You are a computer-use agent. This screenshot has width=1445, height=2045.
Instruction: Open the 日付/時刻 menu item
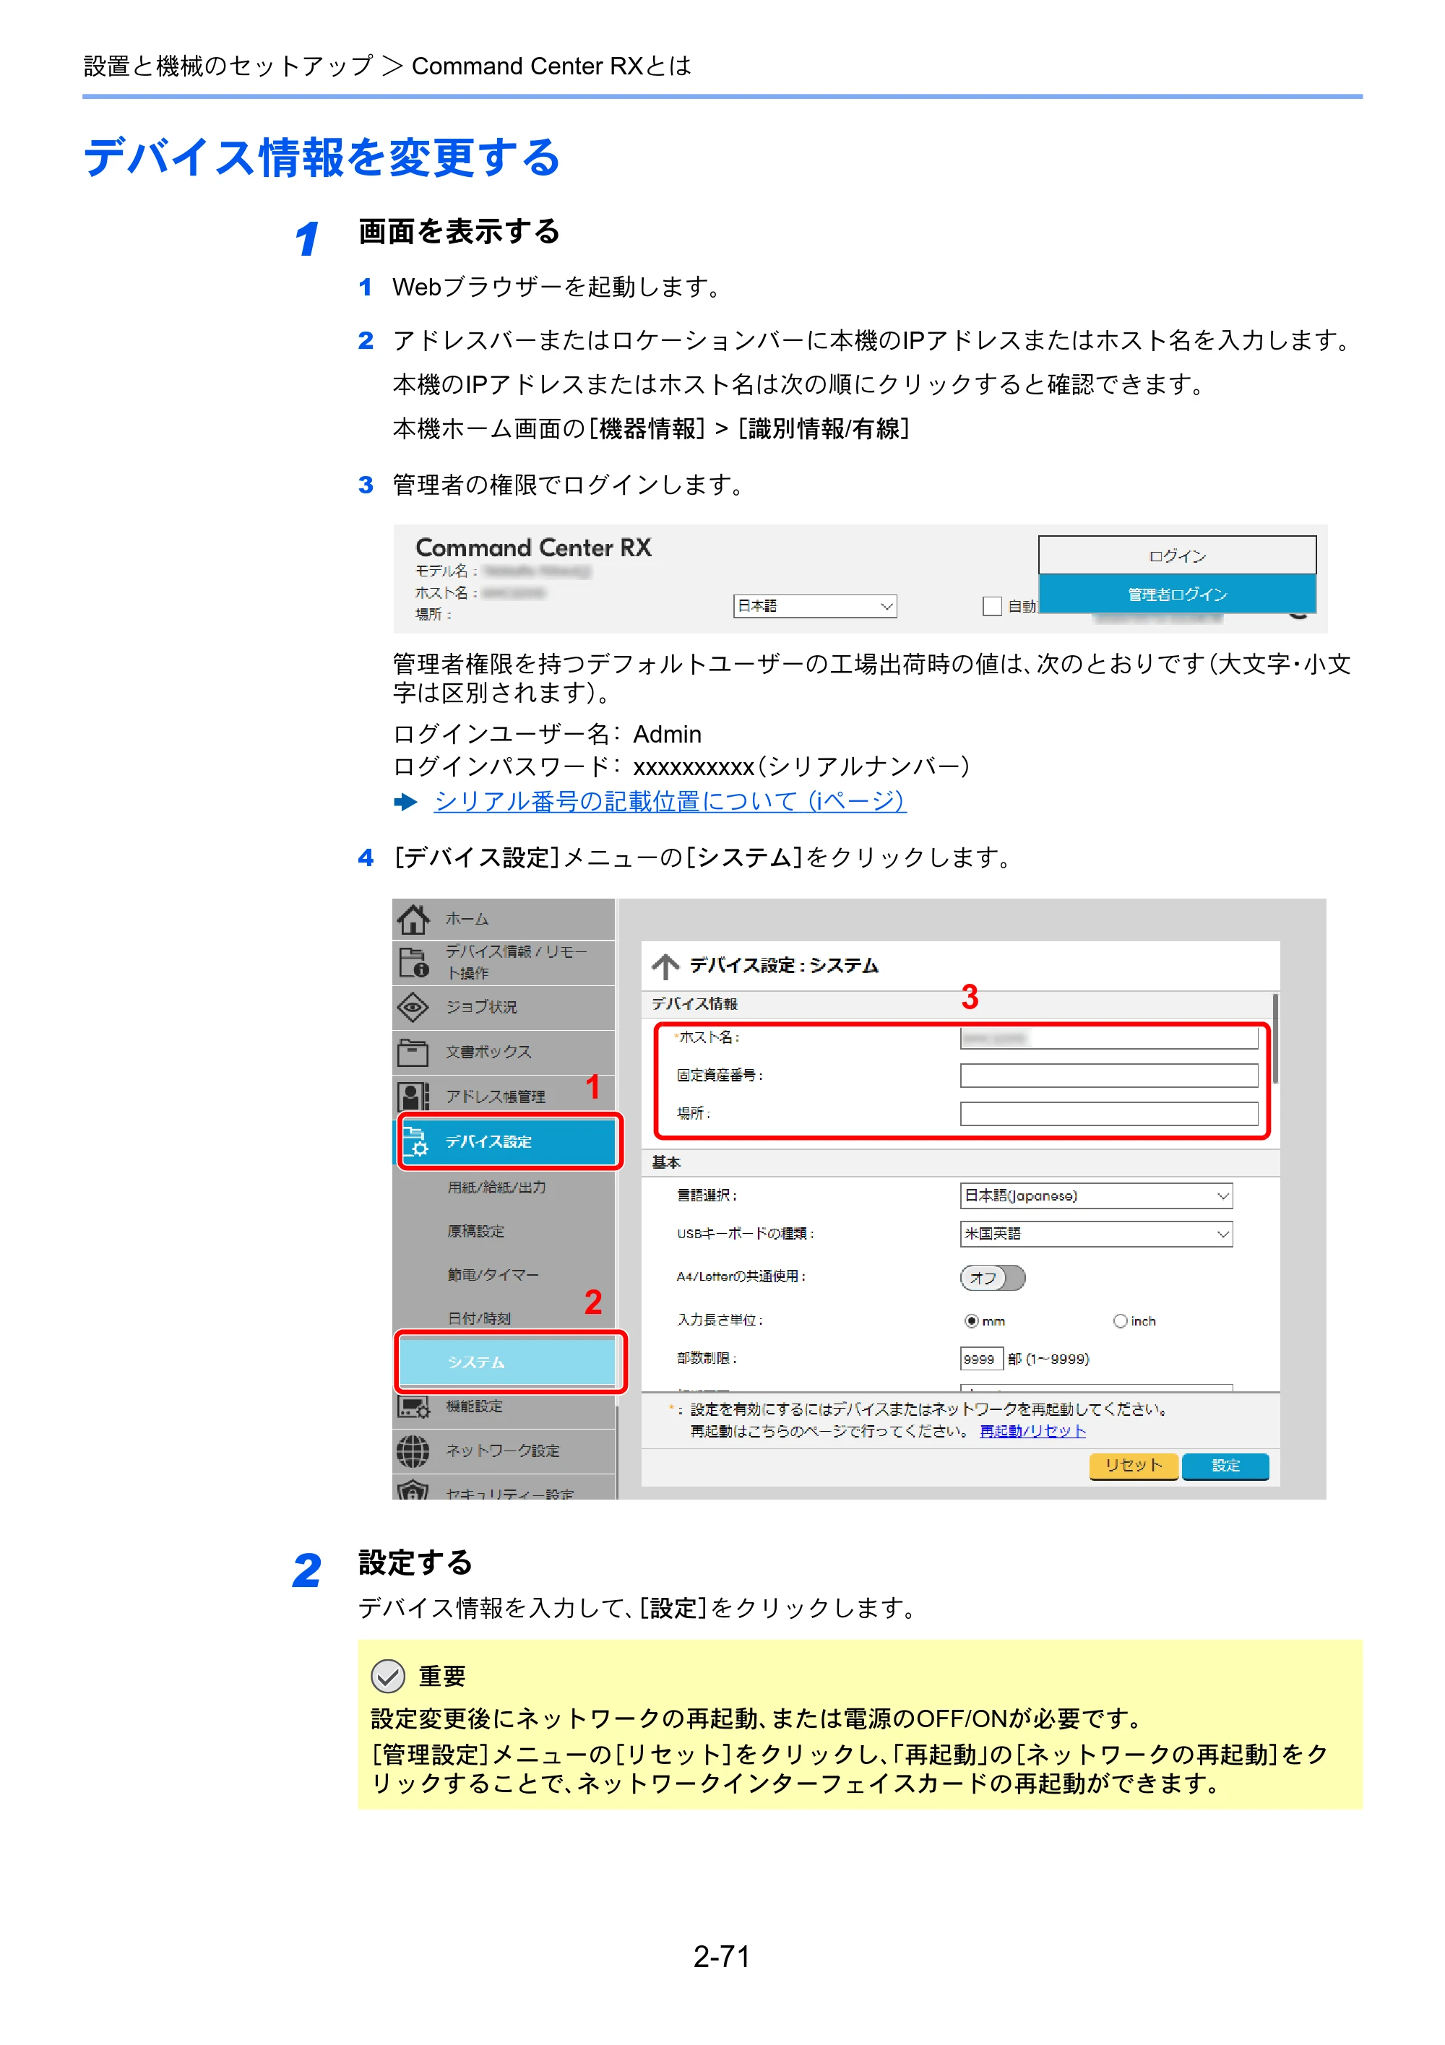pyautogui.click(x=479, y=1318)
